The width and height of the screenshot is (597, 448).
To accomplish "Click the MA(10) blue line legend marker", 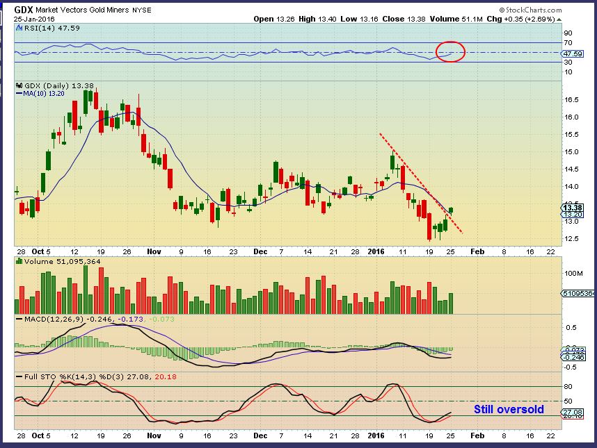I will click(19, 94).
